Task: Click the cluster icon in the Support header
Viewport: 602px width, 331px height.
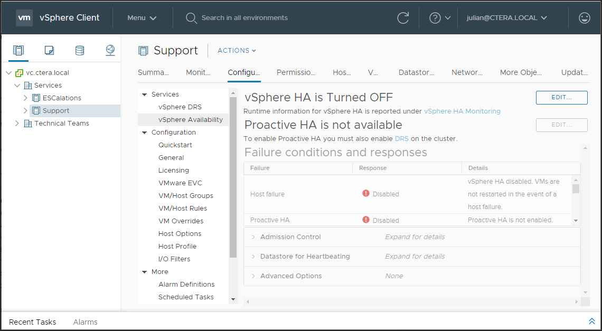Action: coord(143,51)
